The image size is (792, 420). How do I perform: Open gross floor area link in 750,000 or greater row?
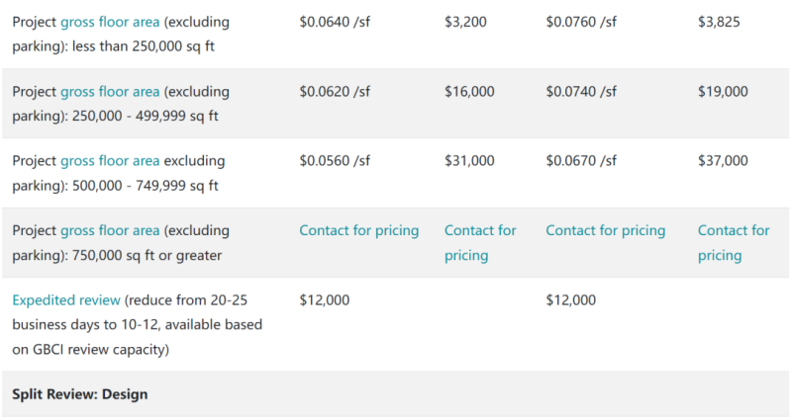click(x=110, y=230)
